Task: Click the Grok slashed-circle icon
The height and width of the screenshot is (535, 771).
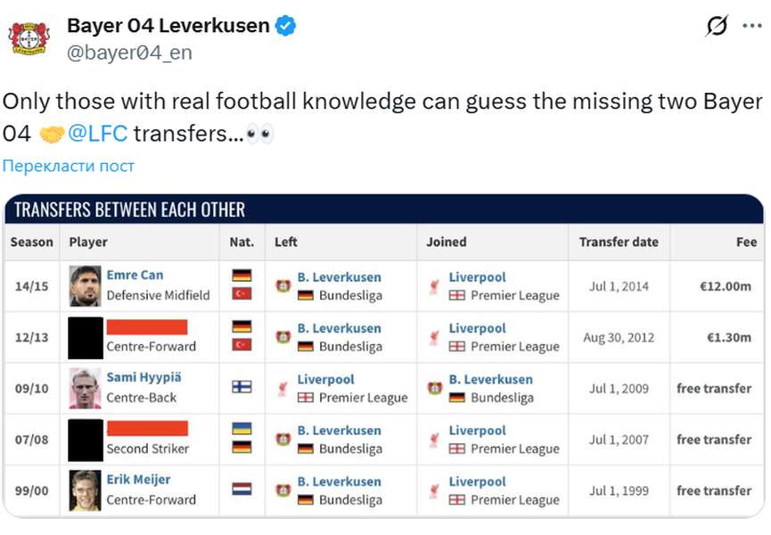Action: click(717, 26)
